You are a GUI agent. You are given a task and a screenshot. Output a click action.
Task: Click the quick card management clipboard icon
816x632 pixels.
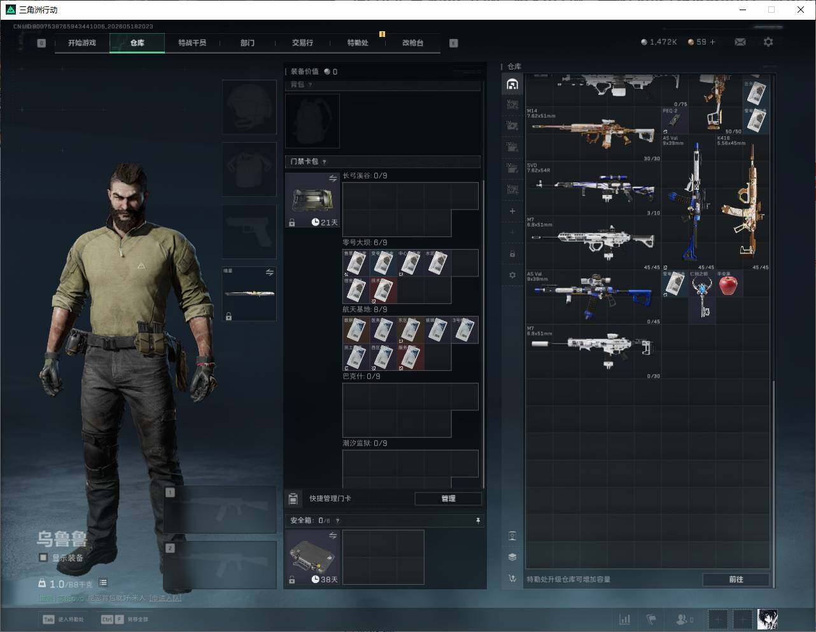pyautogui.click(x=293, y=498)
